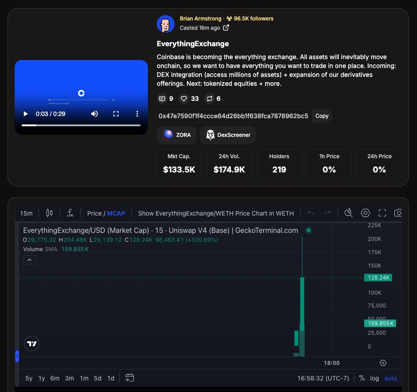The image size is (417, 392).
Task: Open Brian Armstrong's profile name link
Action: click(201, 18)
